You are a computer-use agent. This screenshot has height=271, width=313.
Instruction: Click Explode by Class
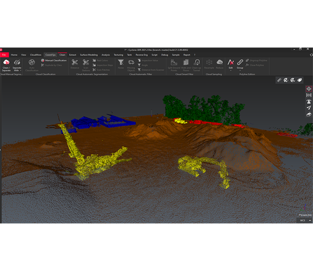pos(51,65)
